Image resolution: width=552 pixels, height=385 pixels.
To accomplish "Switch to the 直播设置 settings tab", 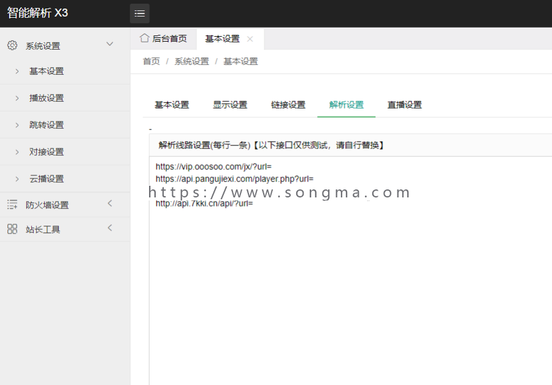I will pyautogui.click(x=405, y=105).
